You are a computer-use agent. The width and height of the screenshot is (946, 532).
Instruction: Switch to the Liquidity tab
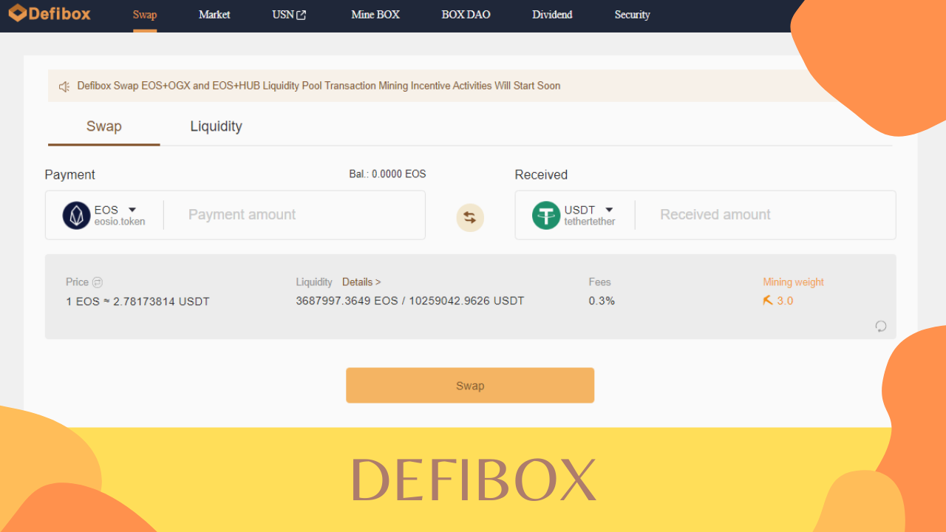pos(216,126)
